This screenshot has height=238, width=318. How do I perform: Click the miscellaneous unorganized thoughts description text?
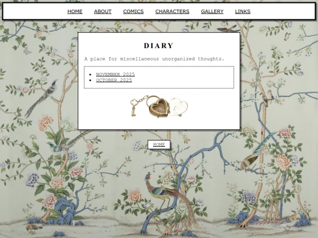(x=154, y=59)
